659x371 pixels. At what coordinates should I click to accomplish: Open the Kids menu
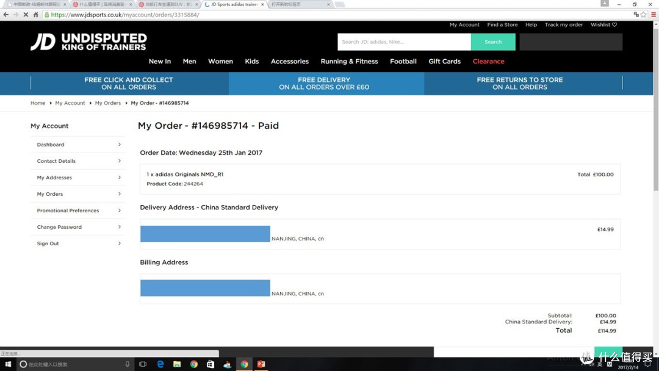(252, 62)
